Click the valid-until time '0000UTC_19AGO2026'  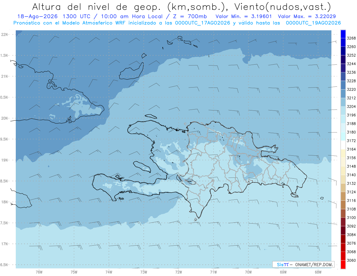point(313,23)
